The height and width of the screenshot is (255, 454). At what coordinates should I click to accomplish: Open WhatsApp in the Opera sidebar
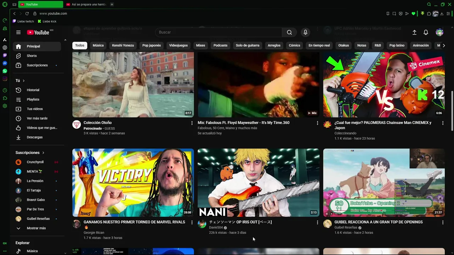click(x=5, y=71)
